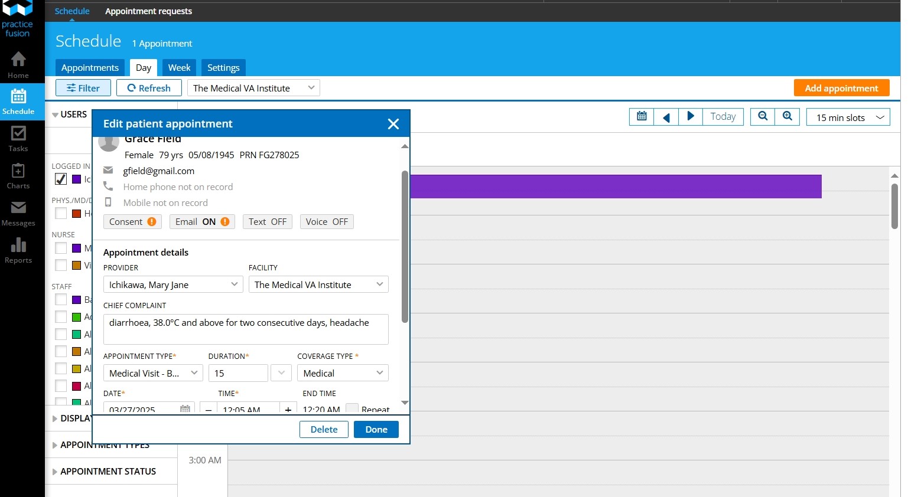Image resolution: width=908 pixels, height=497 pixels.
Task: Click the schedule grid scroll-up arrow
Action: (x=894, y=175)
